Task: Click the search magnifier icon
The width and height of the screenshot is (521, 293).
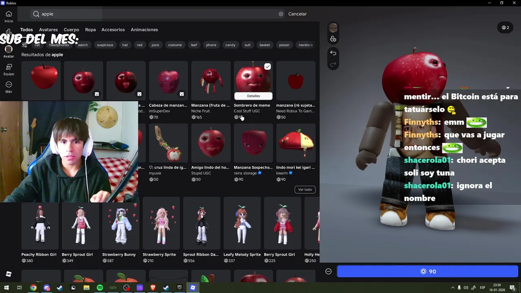Action: pos(36,14)
